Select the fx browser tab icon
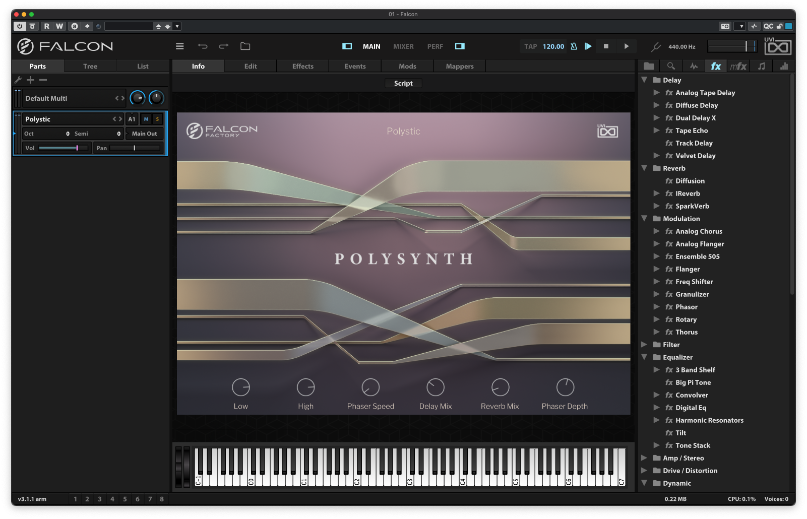The image size is (807, 519). 716,66
